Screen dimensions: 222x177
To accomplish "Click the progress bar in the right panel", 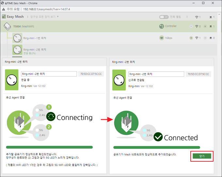I will tap(157, 147).
